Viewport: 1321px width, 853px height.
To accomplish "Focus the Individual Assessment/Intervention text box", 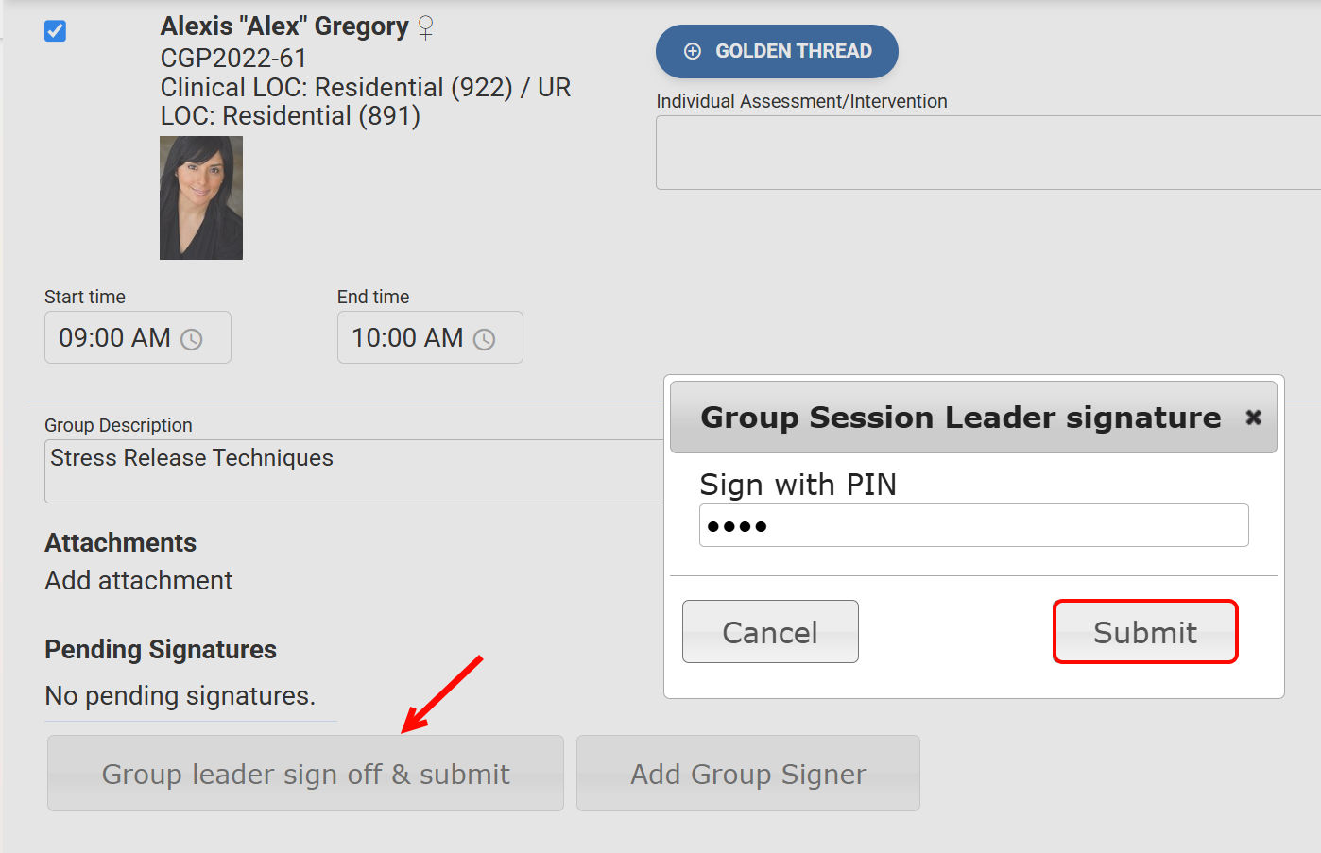I will [x=987, y=153].
